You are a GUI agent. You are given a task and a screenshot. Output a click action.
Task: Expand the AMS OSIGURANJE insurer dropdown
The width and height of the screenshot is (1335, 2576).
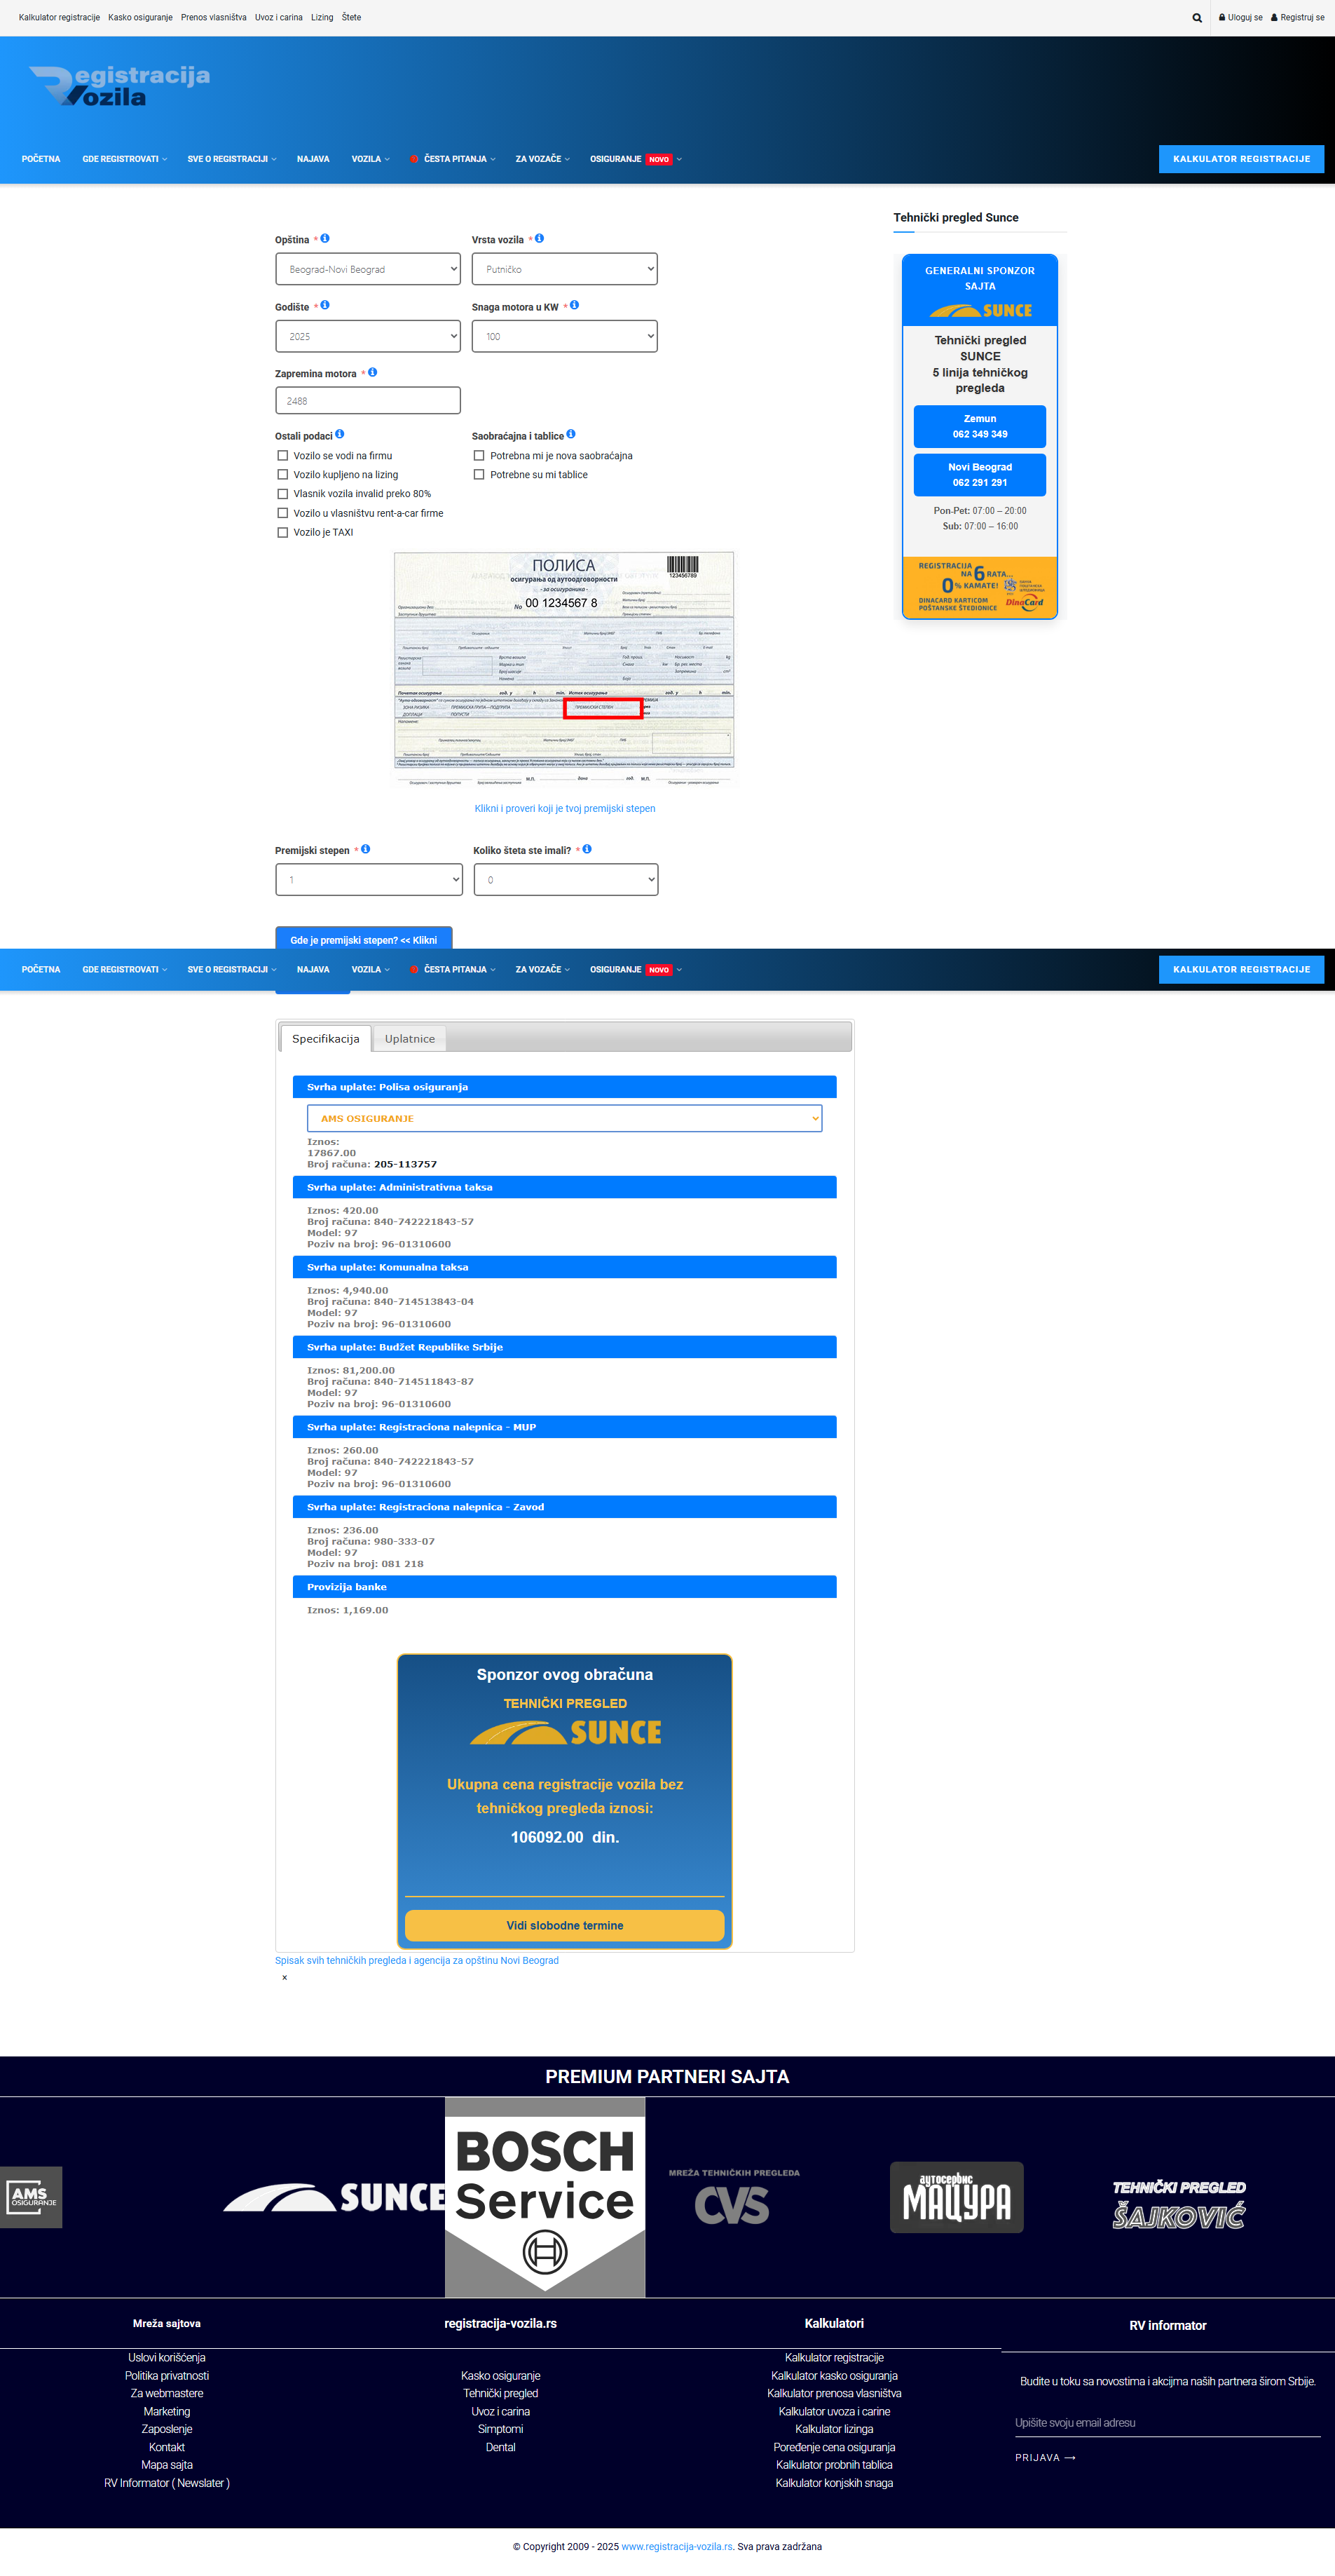tap(563, 1118)
